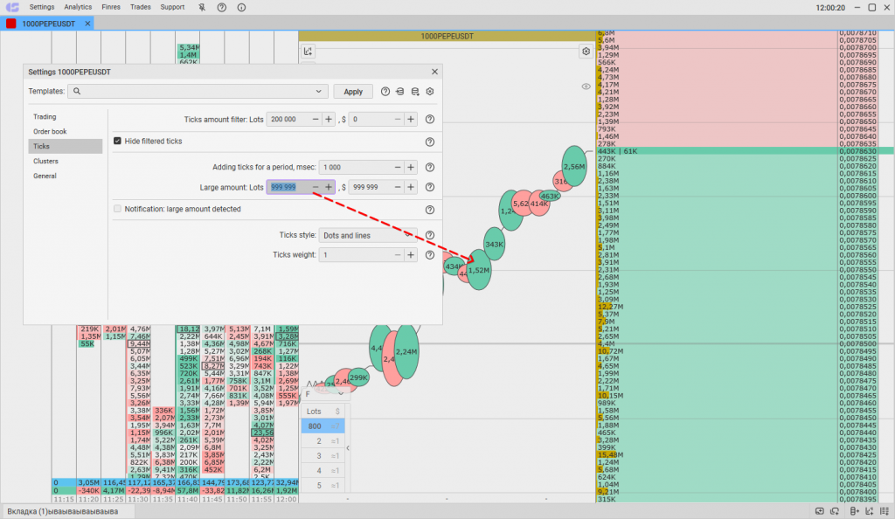Switch to the Order book settings section
Image resolution: width=895 pixels, height=519 pixels.
(x=65, y=131)
